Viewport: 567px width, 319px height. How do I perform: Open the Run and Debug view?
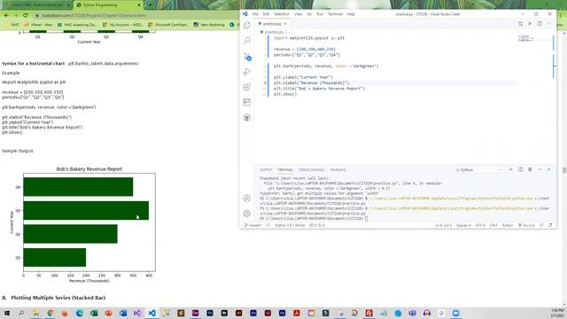[x=247, y=72]
